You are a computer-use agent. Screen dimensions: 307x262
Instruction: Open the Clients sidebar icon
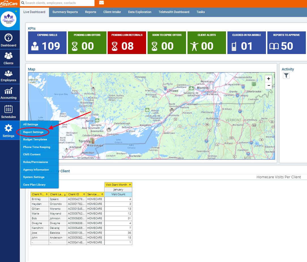pyautogui.click(x=8, y=56)
